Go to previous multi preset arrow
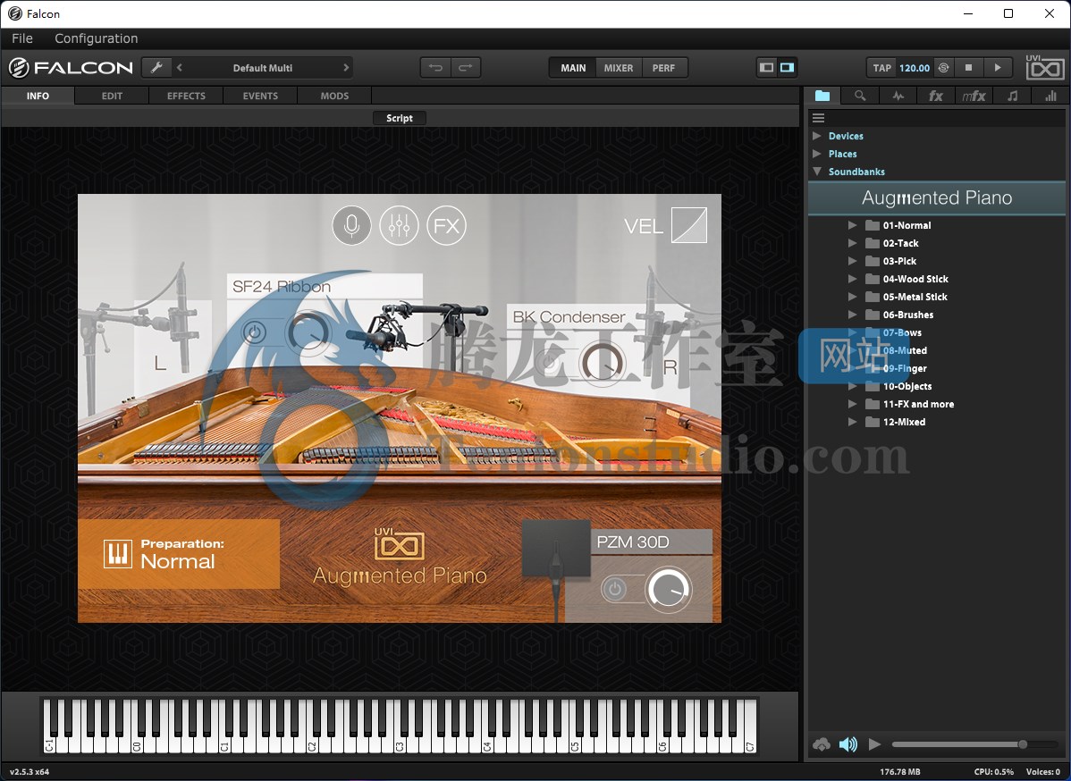The height and width of the screenshot is (781, 1071). (180, 68)
